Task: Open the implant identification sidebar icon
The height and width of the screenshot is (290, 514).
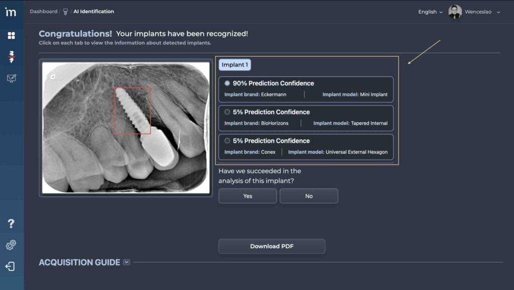Action: (11, 57)
